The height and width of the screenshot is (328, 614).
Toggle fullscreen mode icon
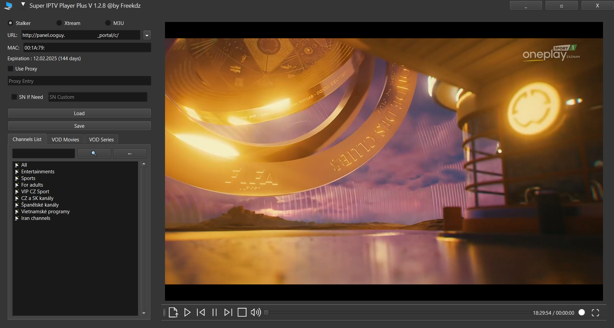[x=595, y=313]
